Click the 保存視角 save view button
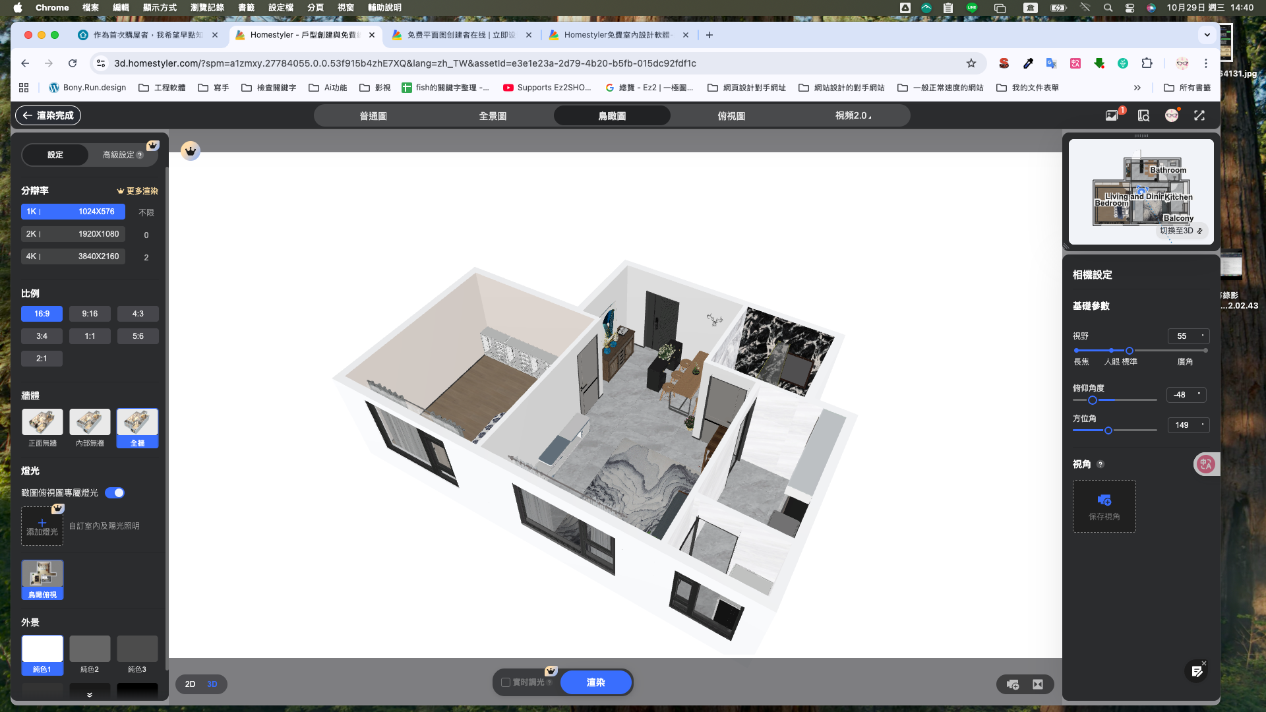The height and width of the screenshot is (712, 1266). click(x=1104, y=506)
